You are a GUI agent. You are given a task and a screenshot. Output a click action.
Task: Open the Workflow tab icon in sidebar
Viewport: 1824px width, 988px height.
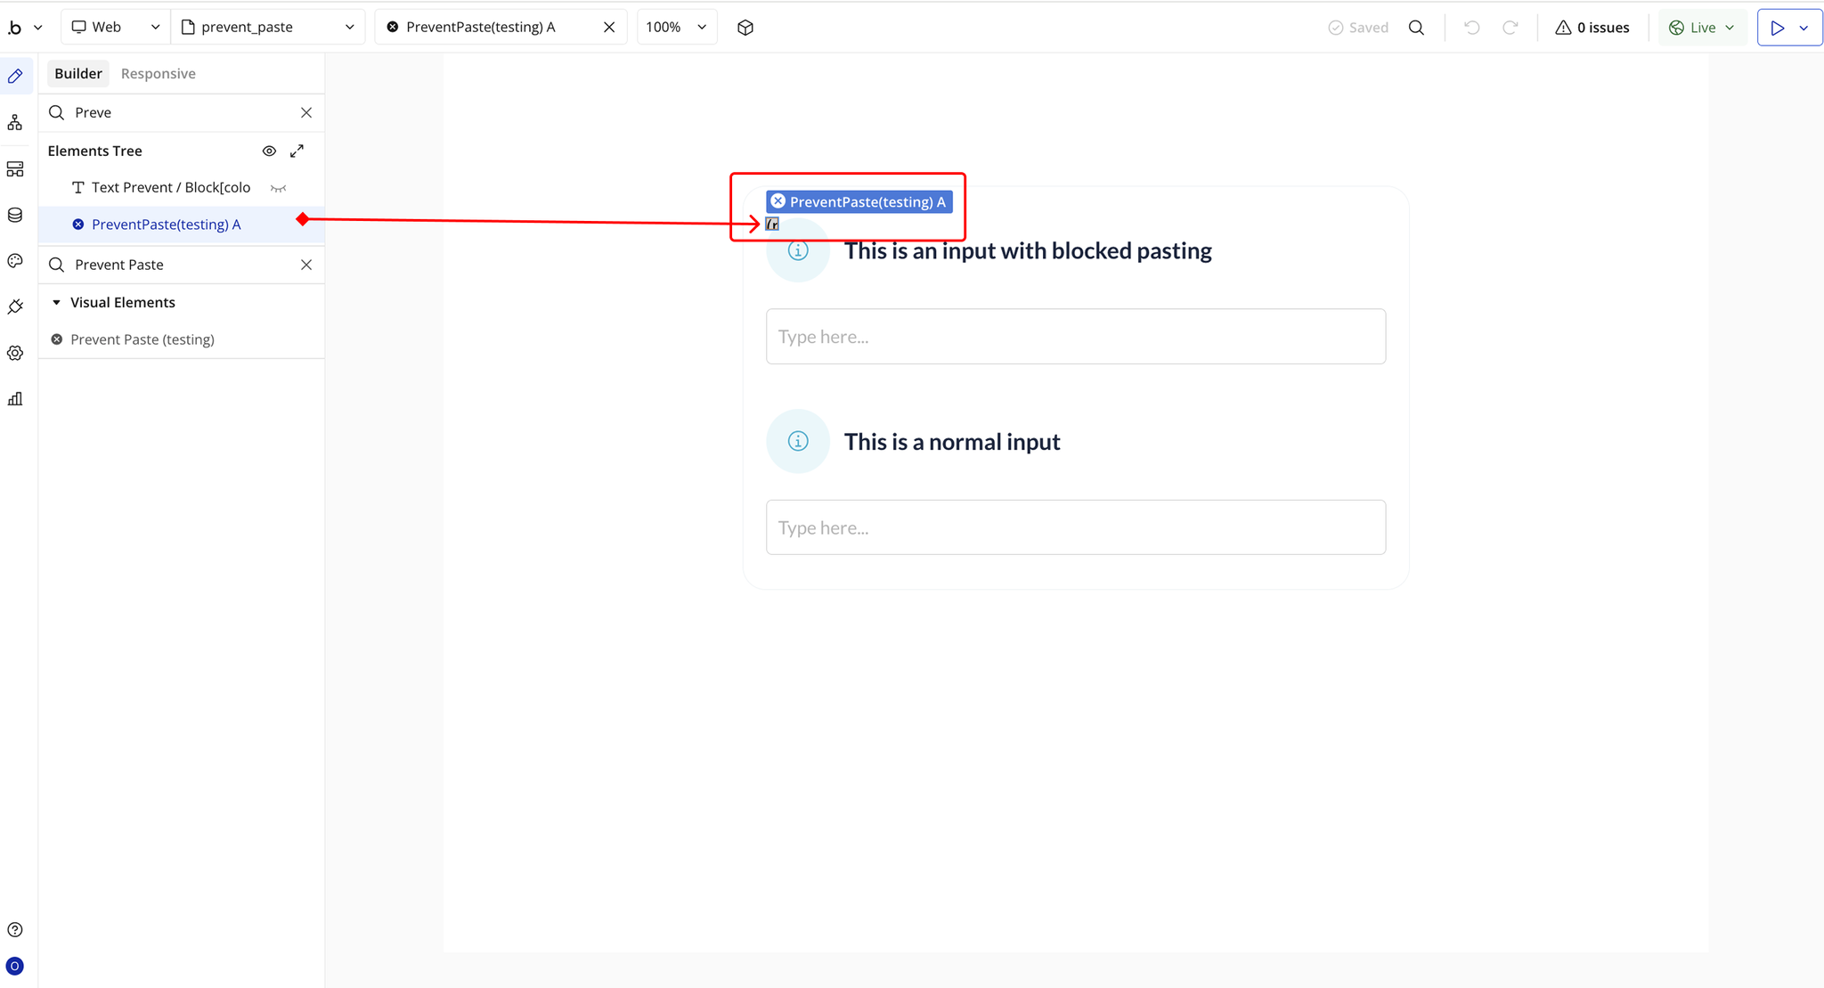click(x=15, y=122)
